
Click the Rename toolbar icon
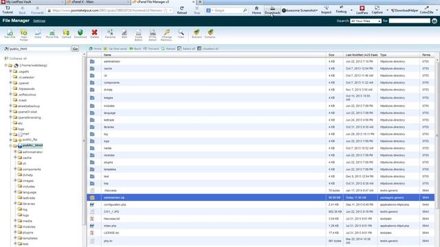coord(110,34)
